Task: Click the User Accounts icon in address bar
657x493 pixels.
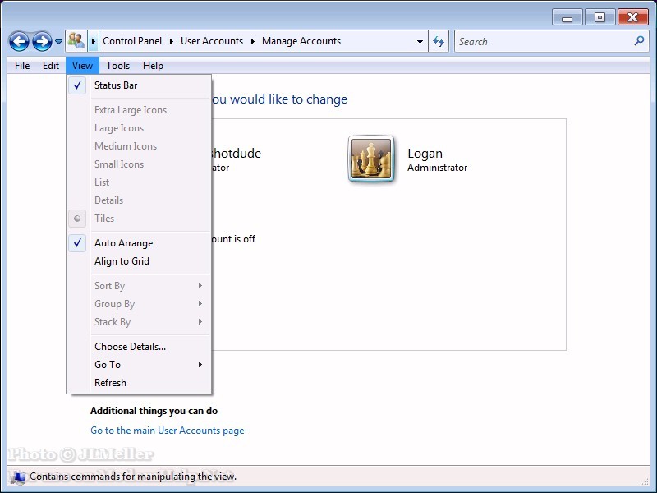Action: tap(76, 41)
